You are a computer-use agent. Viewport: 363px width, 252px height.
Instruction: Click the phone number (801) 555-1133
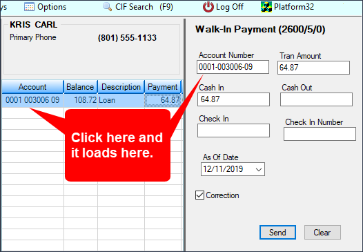[x=128, y=38]
